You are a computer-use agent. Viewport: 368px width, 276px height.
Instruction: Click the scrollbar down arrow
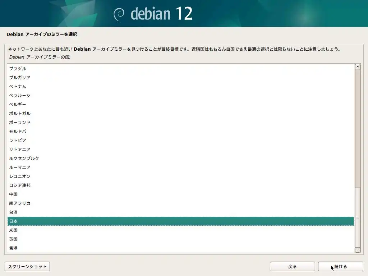pyautogui.click(x=358, y=250)
